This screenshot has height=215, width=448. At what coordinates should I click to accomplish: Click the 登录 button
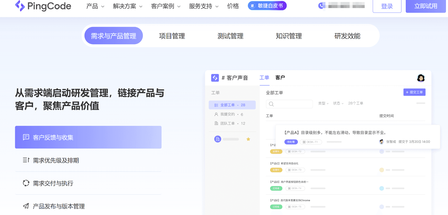(387, 6)
